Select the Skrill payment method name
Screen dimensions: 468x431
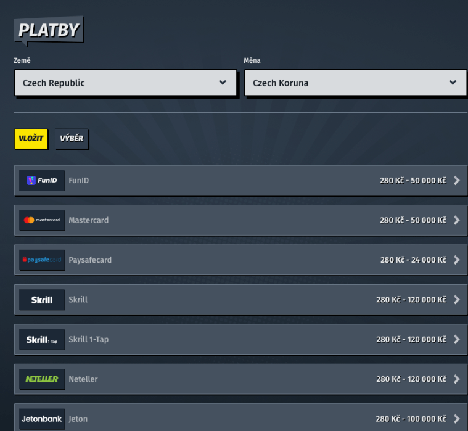pyautogui.click(x=78, y=300)
